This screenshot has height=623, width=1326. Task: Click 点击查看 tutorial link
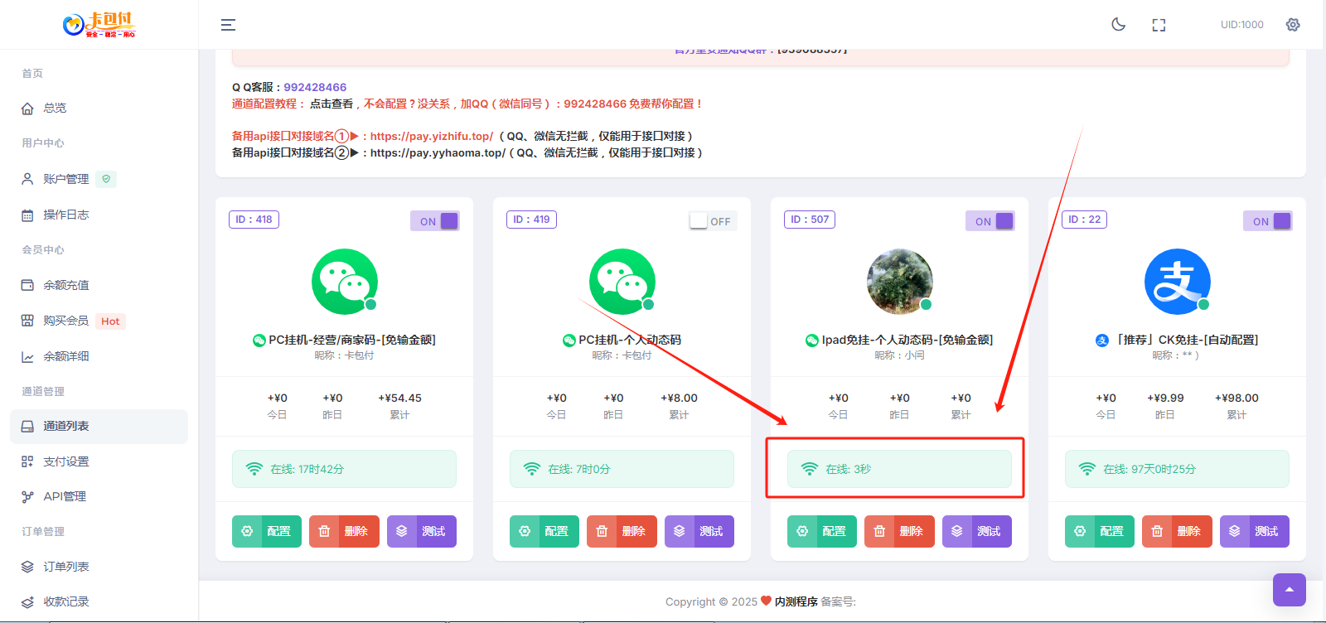click(331, 104)
